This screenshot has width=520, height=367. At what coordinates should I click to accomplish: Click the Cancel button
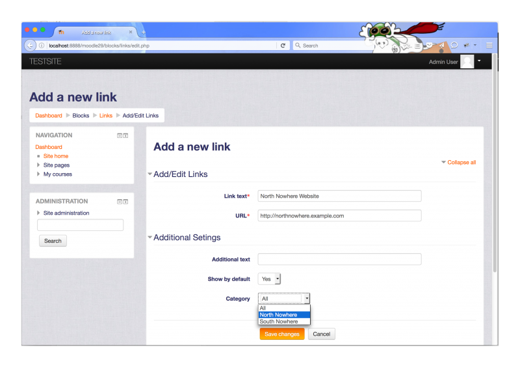(x=322, y=334)
